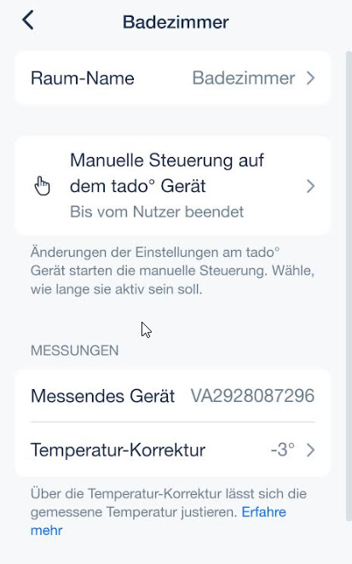The height and width of the screenshot is (564, 352).
Task: Click the hand icon for manual control
Action: (43, 186)
